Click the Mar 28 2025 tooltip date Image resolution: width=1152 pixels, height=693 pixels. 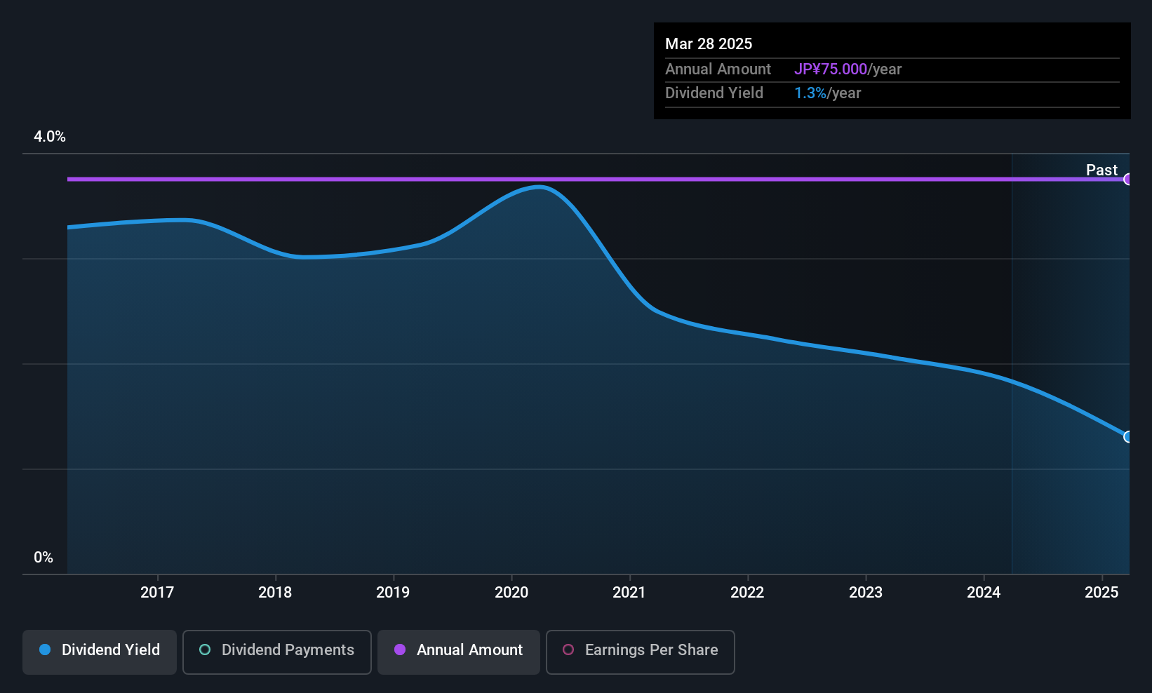tap(709, 43)
